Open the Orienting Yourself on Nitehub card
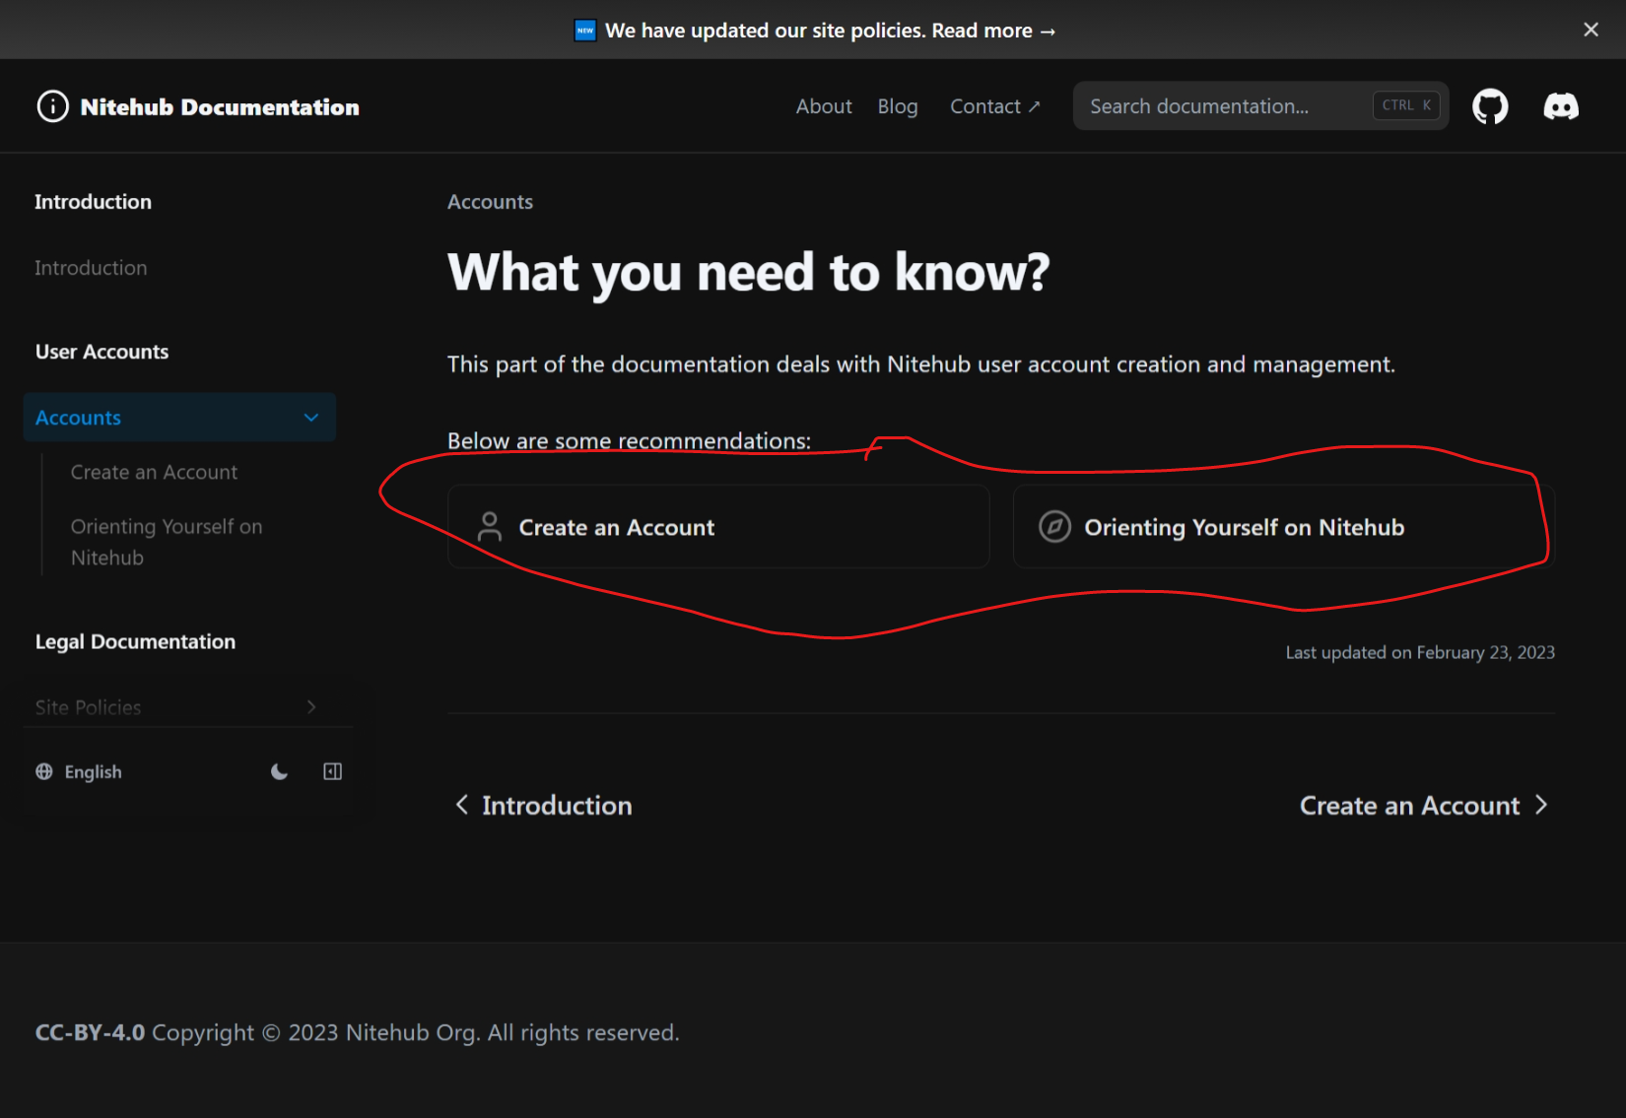Viewport: 1626px width, 1118px height. [x=1284, y=527]
